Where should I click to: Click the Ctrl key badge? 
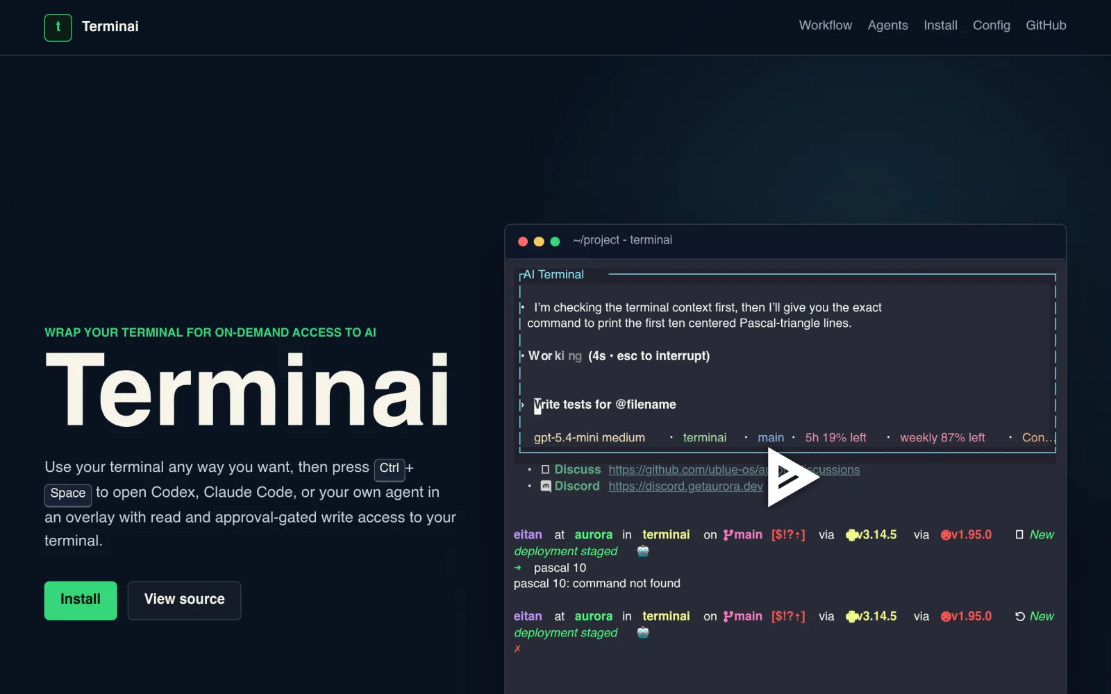[390, 469]
